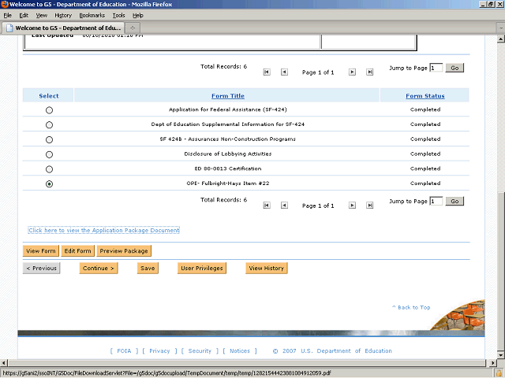Viewport: 505px width, 378px height.
Task: Click the lock icon in status bar
Action: [x=499, y=373]
